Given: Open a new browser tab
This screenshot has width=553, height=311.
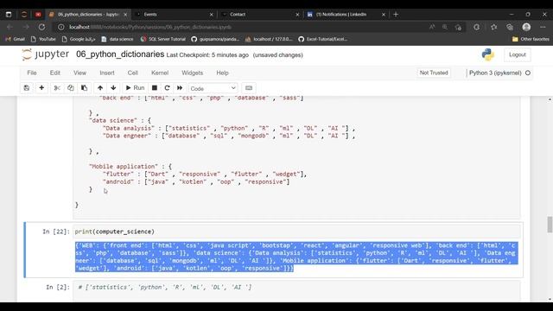Looking at the screenshot, I should pos(396,15).
